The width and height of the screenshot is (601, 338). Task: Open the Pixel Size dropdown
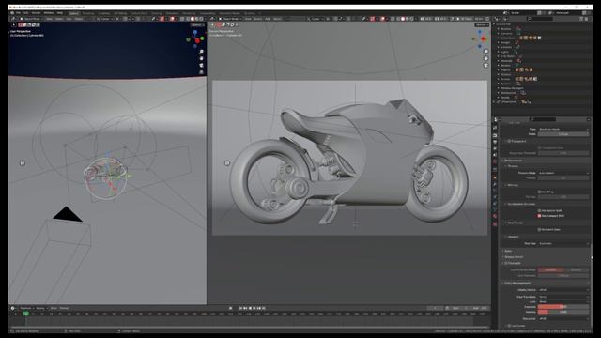click(x=563, y=243)
